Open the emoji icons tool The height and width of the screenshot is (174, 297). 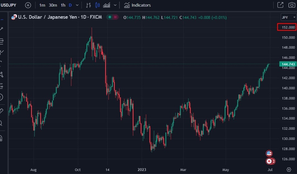pos(1,97)
